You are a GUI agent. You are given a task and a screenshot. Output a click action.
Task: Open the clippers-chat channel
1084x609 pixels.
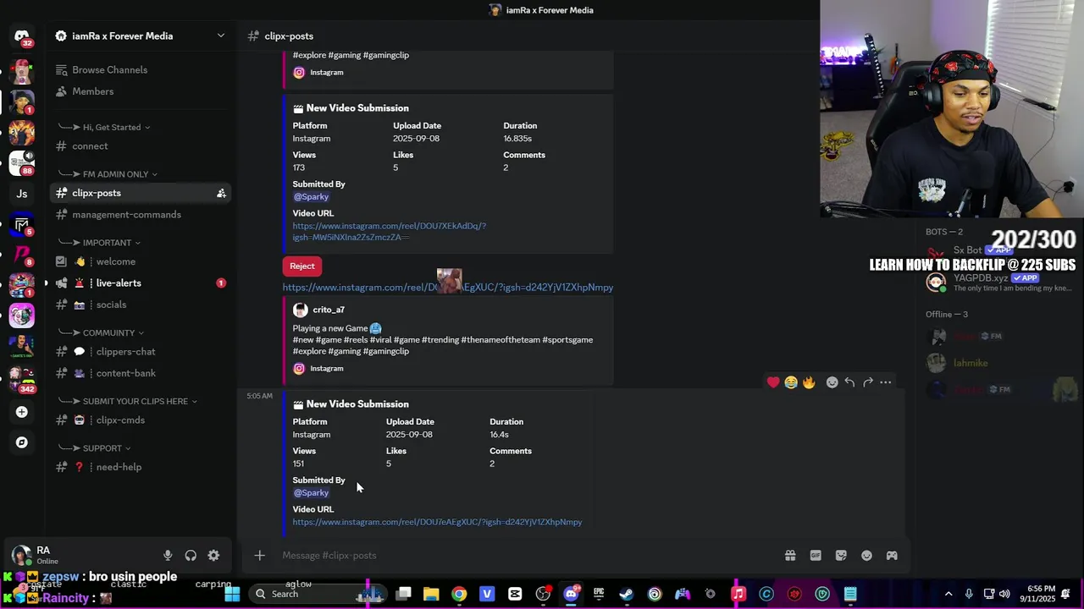[x=140, y=352]
